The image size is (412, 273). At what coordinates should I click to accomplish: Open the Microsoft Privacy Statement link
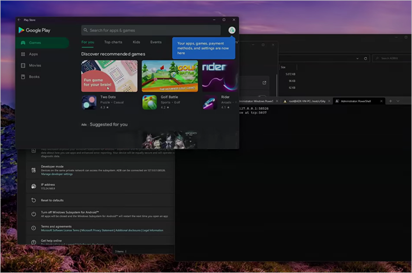point(97,230)
